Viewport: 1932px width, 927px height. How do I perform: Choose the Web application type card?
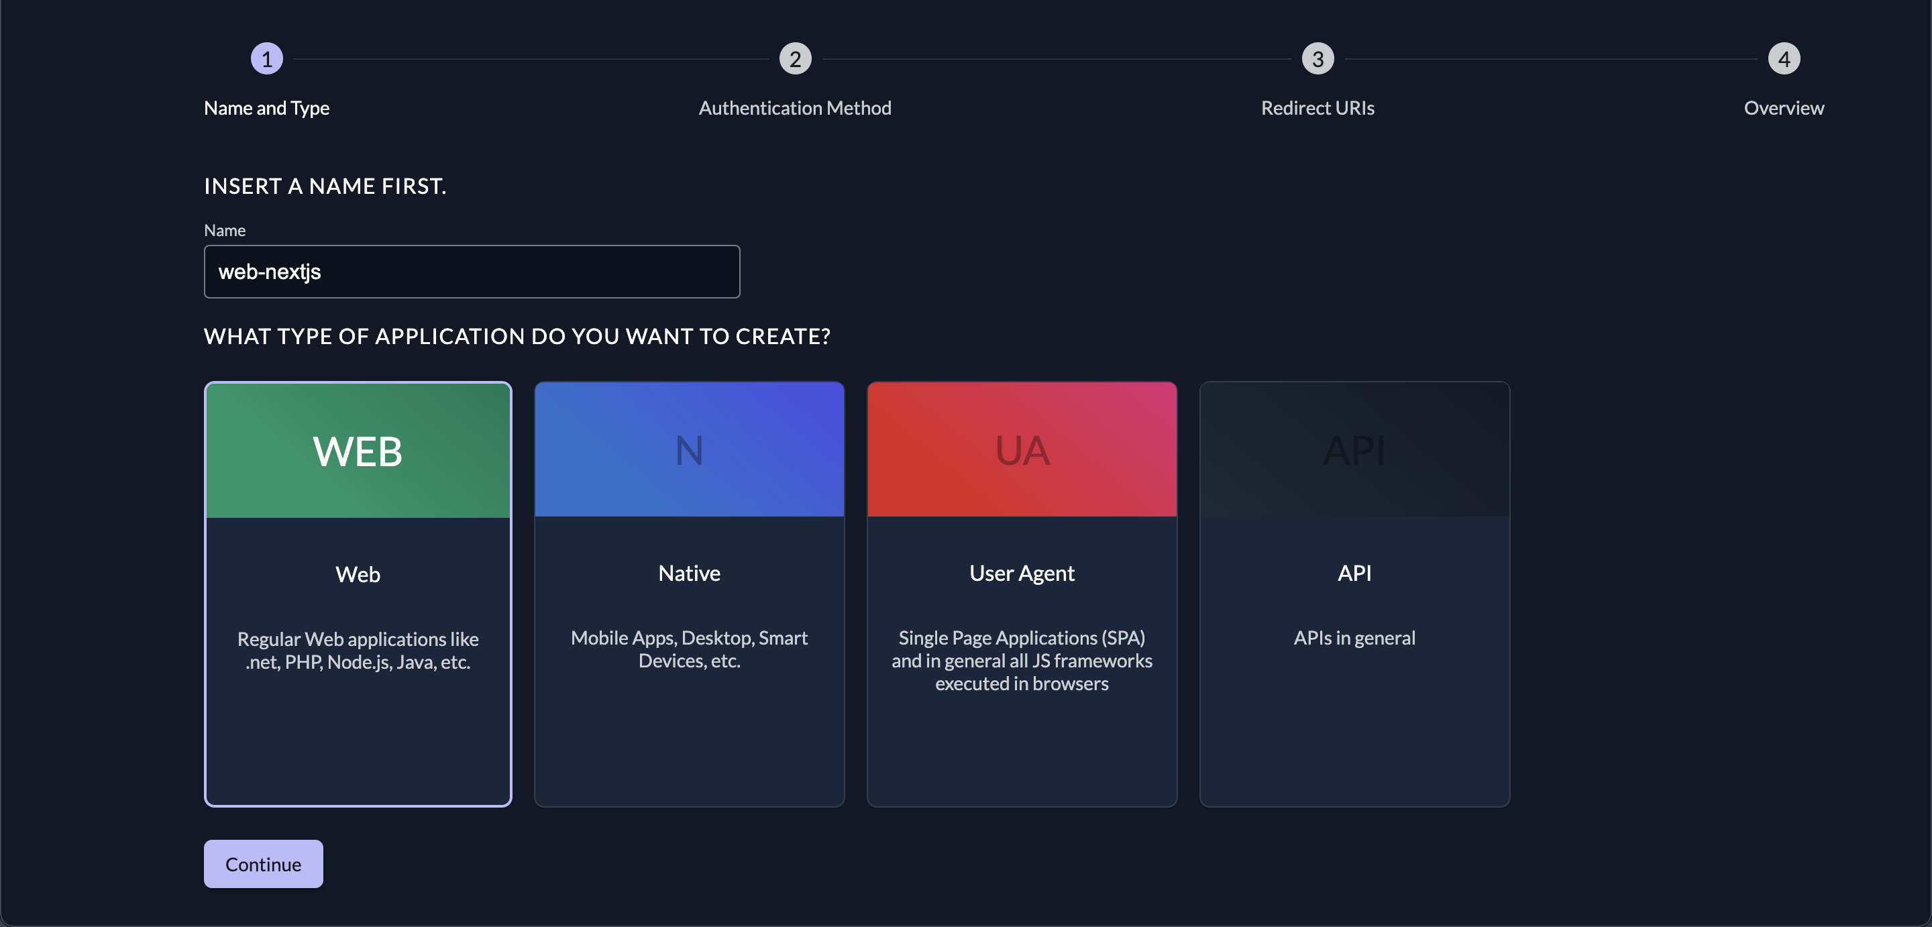pos(358,574)
